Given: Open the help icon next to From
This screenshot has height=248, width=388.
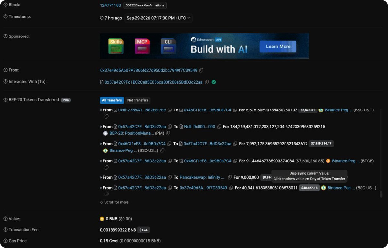Looking at the screenshot, I should click(5, 70).
